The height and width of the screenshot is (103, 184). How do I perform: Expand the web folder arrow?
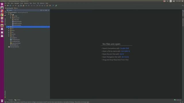pyautogui.click(x=9, y=36)
